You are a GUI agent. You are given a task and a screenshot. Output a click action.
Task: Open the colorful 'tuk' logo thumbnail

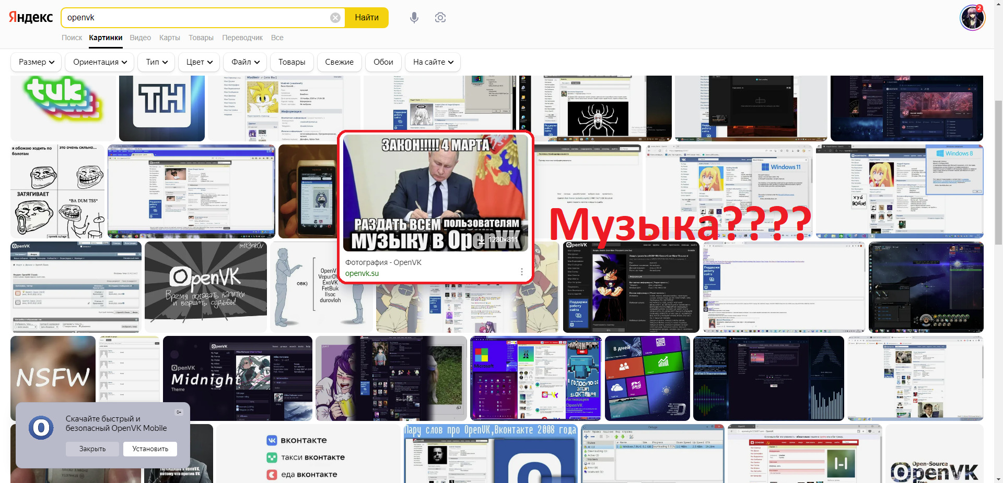point(63,108)
